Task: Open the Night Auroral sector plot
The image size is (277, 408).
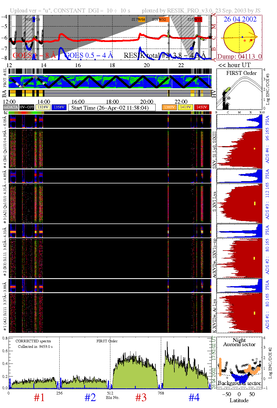Action: [x=239, y=362]
